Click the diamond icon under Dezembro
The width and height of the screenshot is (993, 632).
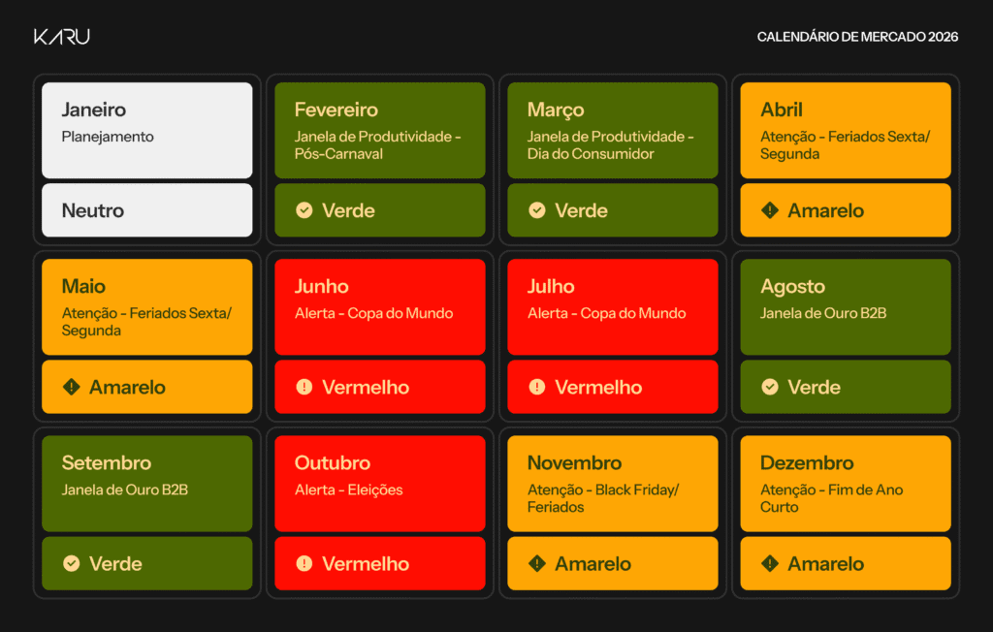tap(770, 563)
